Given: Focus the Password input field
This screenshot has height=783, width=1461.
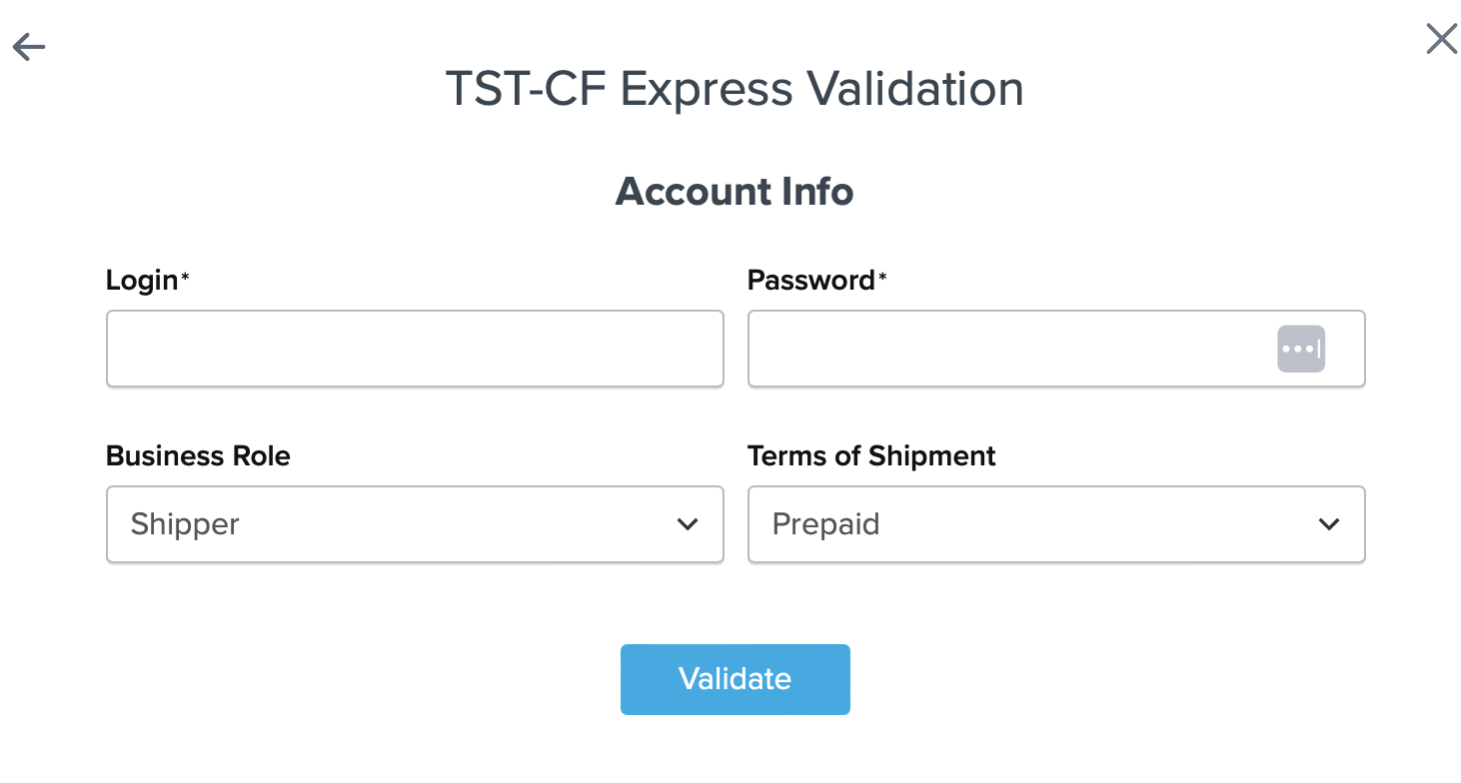Looking at the screenshot, I should (1009, 349).
